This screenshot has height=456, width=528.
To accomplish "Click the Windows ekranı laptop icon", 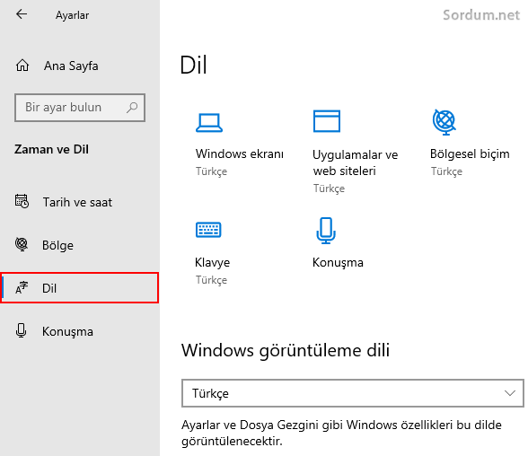I will click(x=209, y=123).
